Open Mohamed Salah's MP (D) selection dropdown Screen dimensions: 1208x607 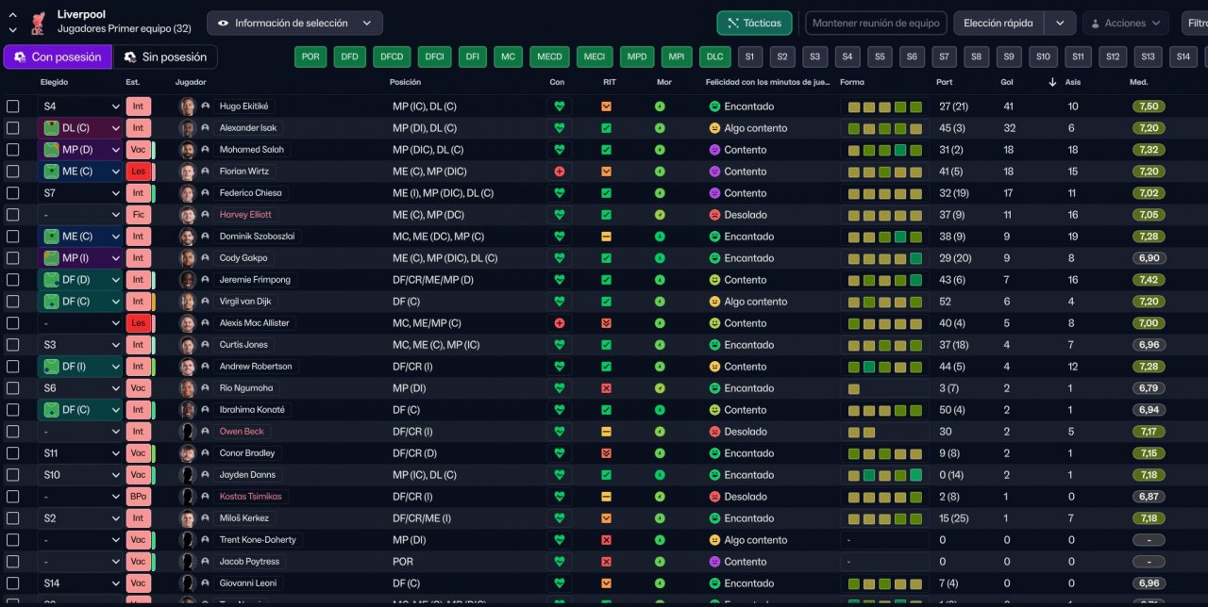80,150
